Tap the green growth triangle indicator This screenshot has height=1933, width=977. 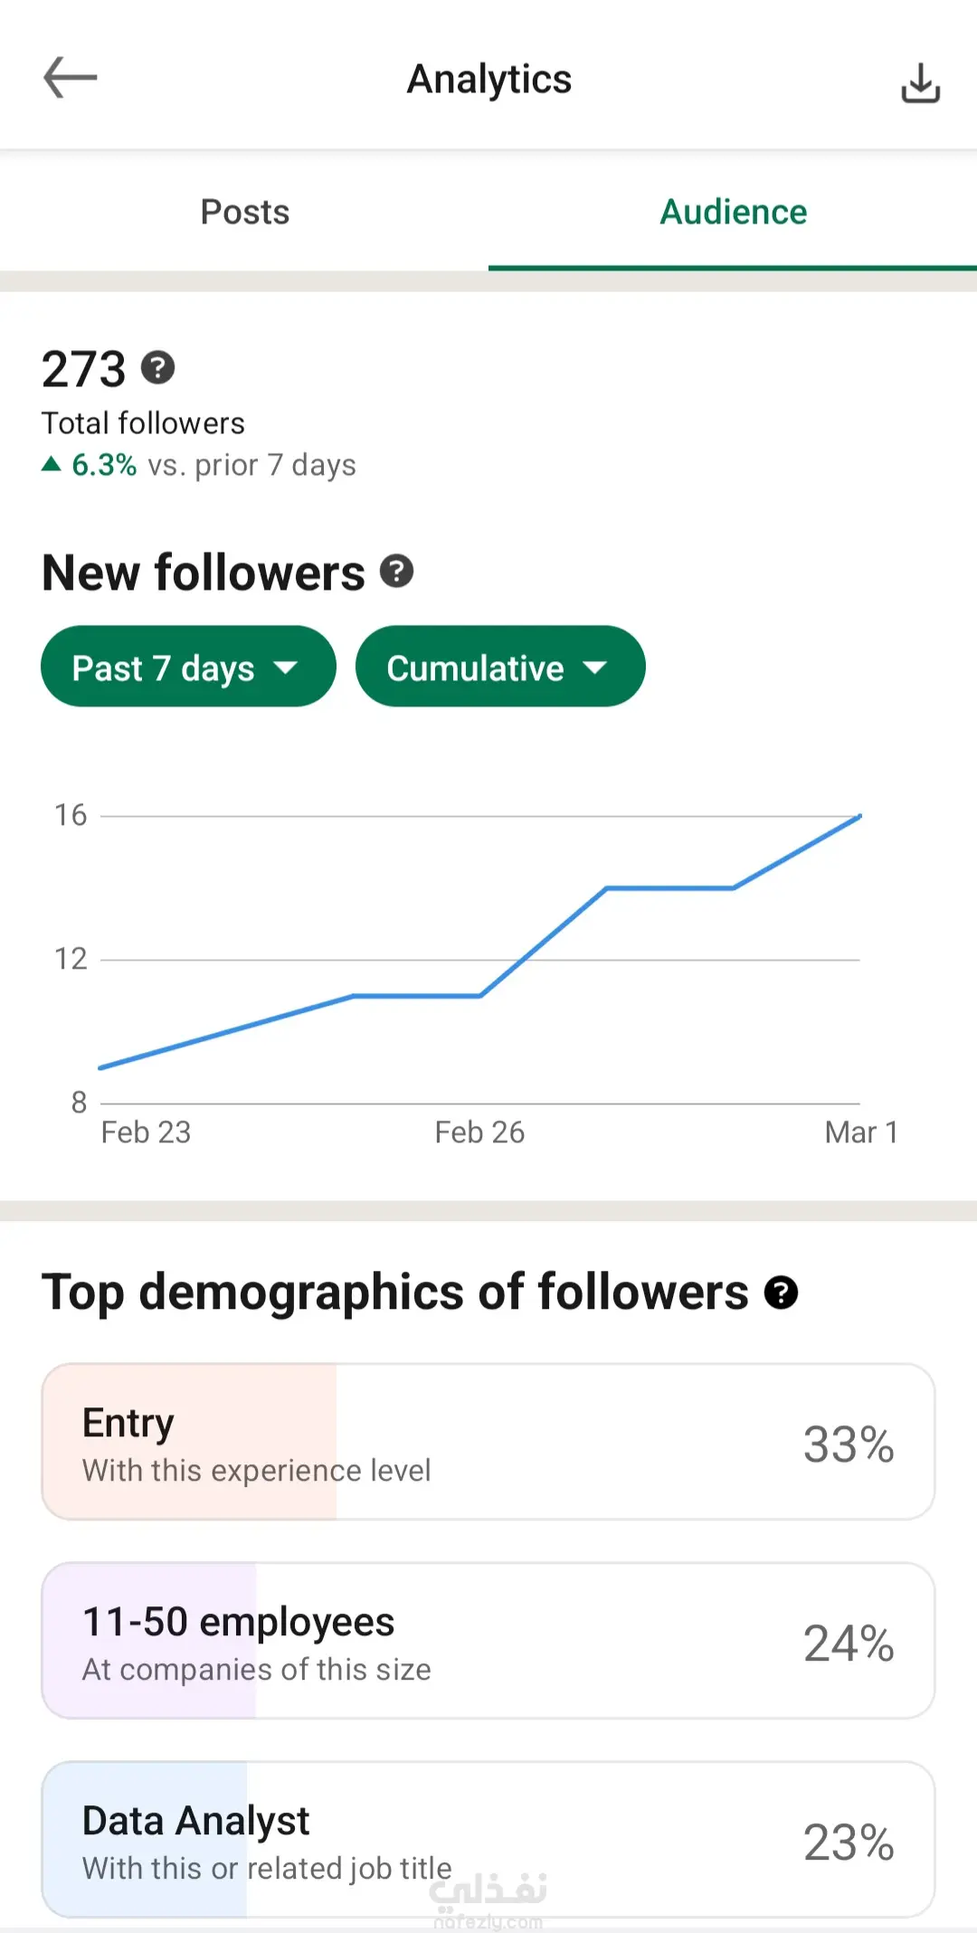tap(52, 465)
